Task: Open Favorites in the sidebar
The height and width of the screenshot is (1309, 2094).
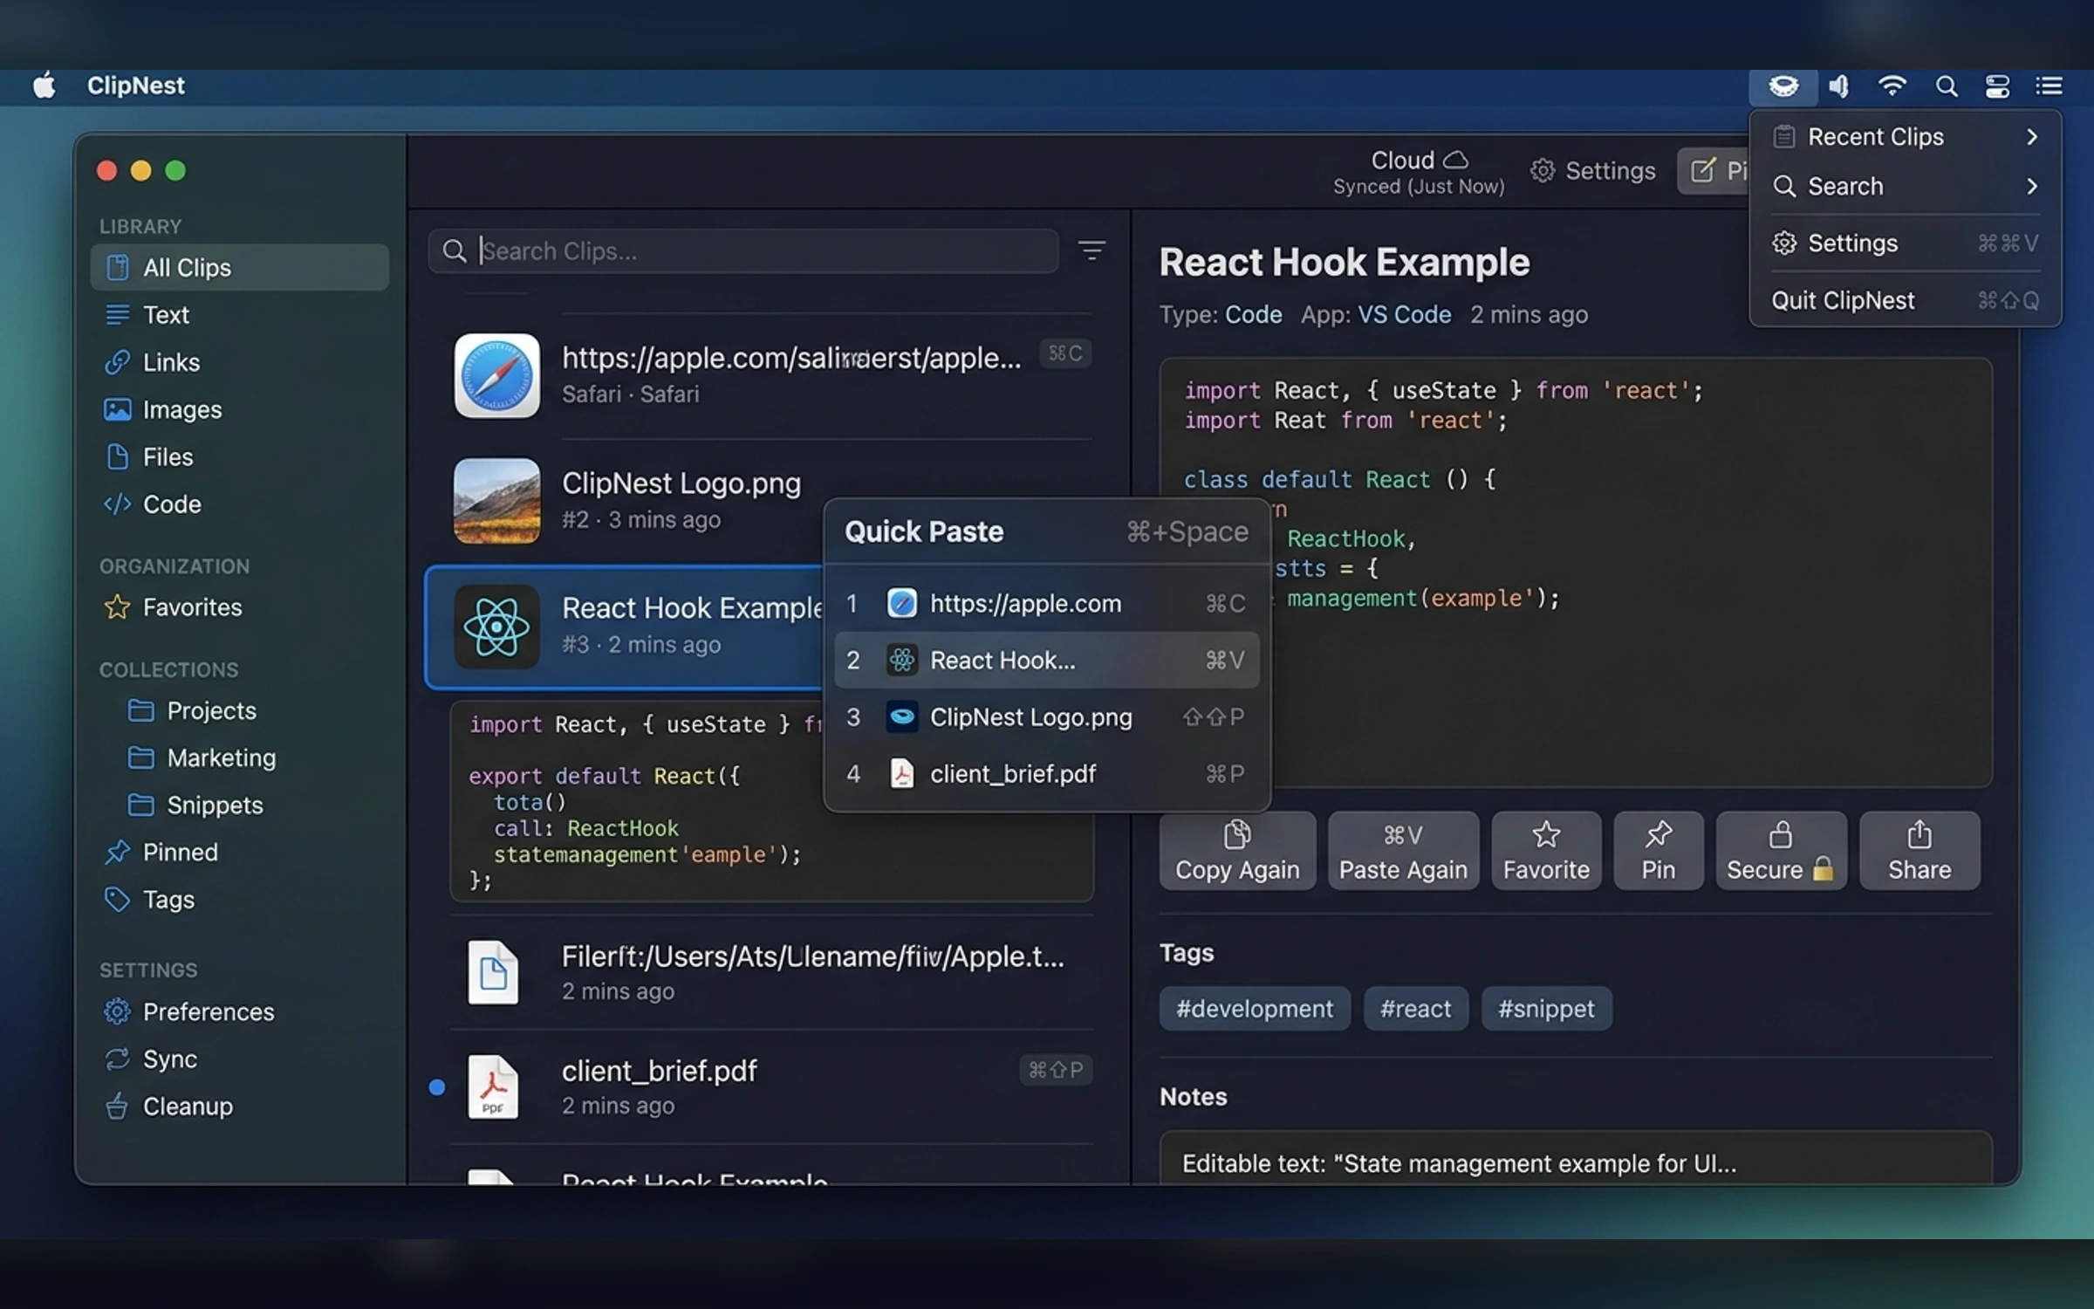Action: [x=239, y=607]
